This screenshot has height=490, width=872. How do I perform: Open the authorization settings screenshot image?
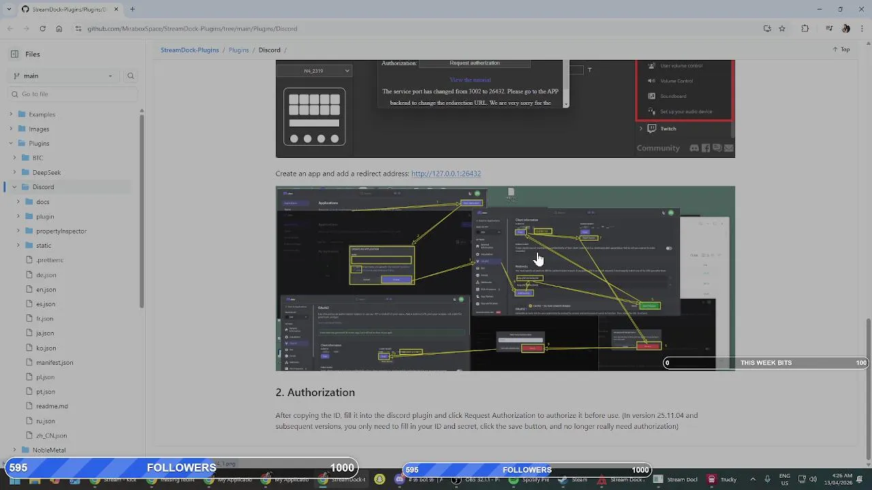505,109
